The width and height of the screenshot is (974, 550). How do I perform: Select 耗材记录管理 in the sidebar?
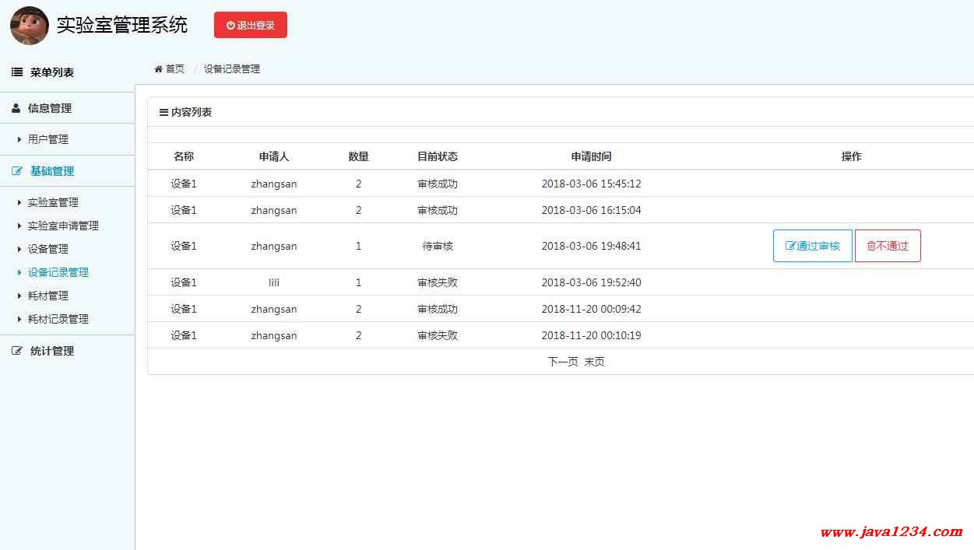58,319
